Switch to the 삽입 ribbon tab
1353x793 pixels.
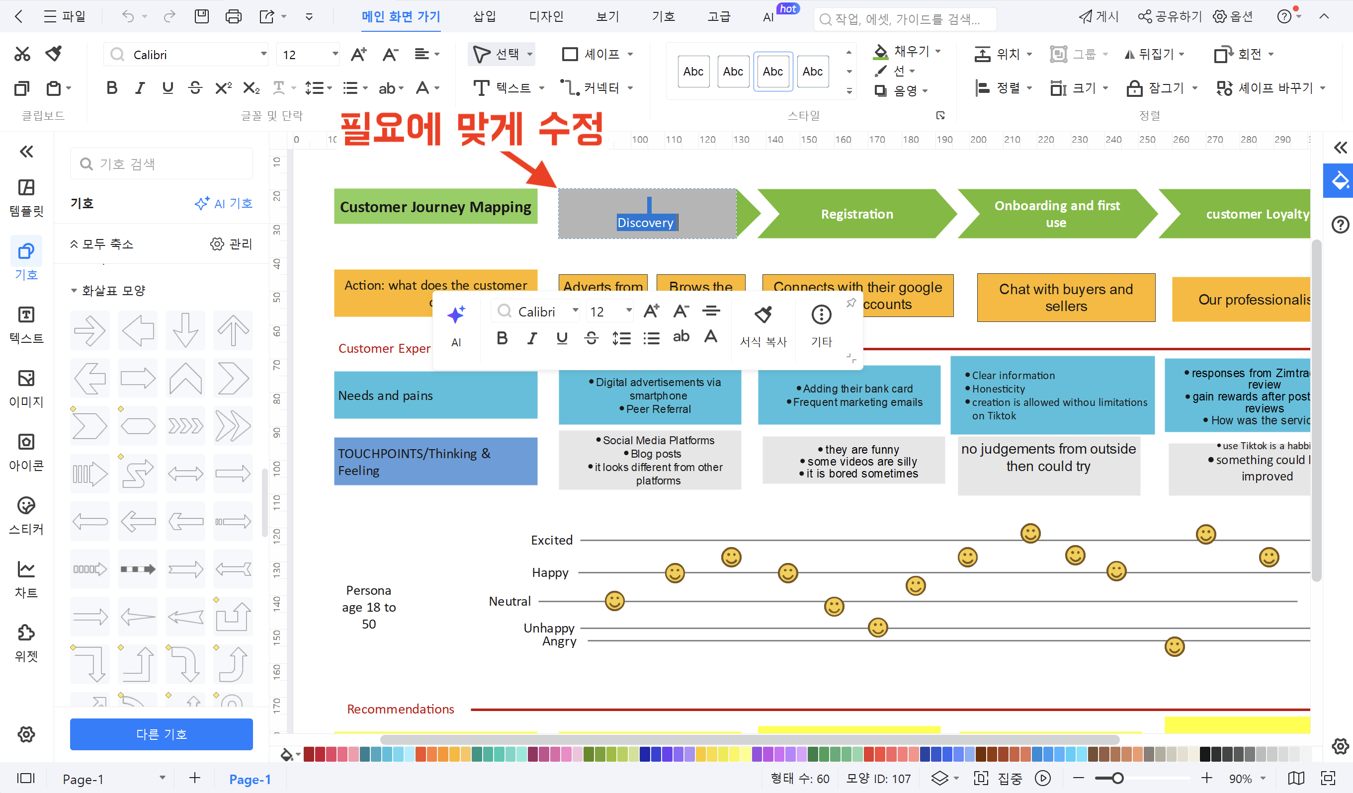coord(484,16)
